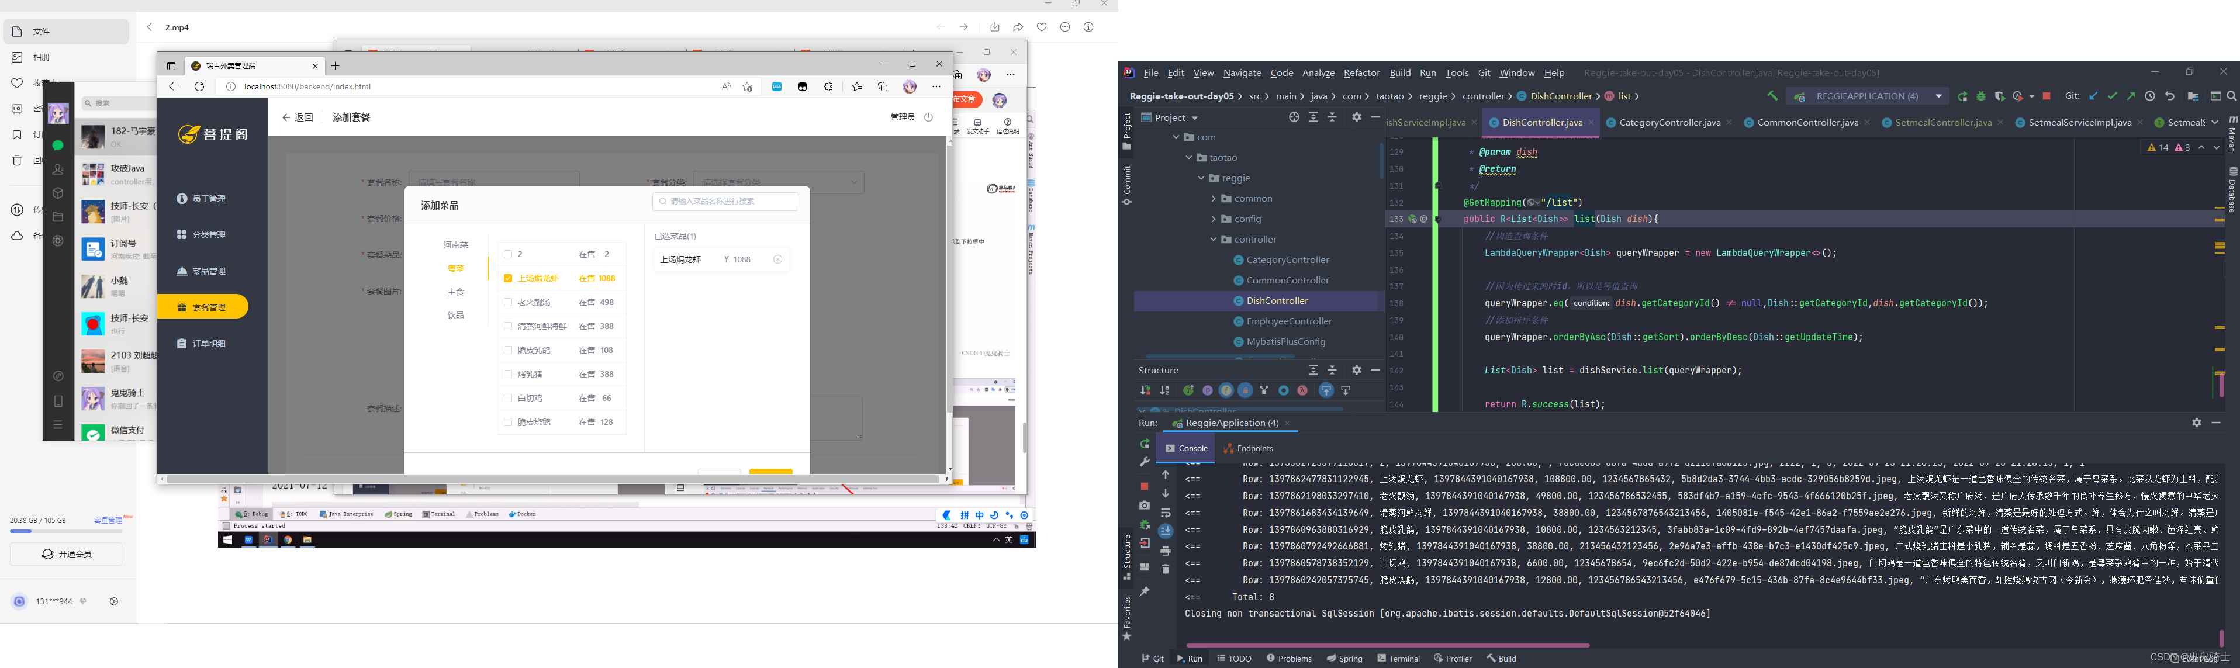Image resolution: width=2240 pixels, height=668 pixels.
Task: Collapse the controller folder node
Action: pyautogui.click(x=1214, y=239)
